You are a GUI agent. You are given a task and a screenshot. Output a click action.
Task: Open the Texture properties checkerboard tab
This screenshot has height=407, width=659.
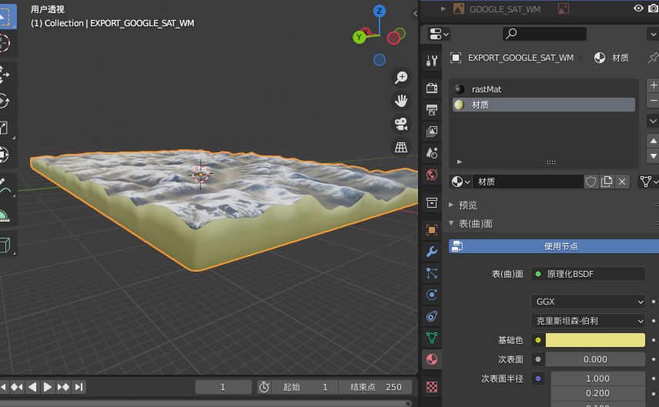coord(432,387)
